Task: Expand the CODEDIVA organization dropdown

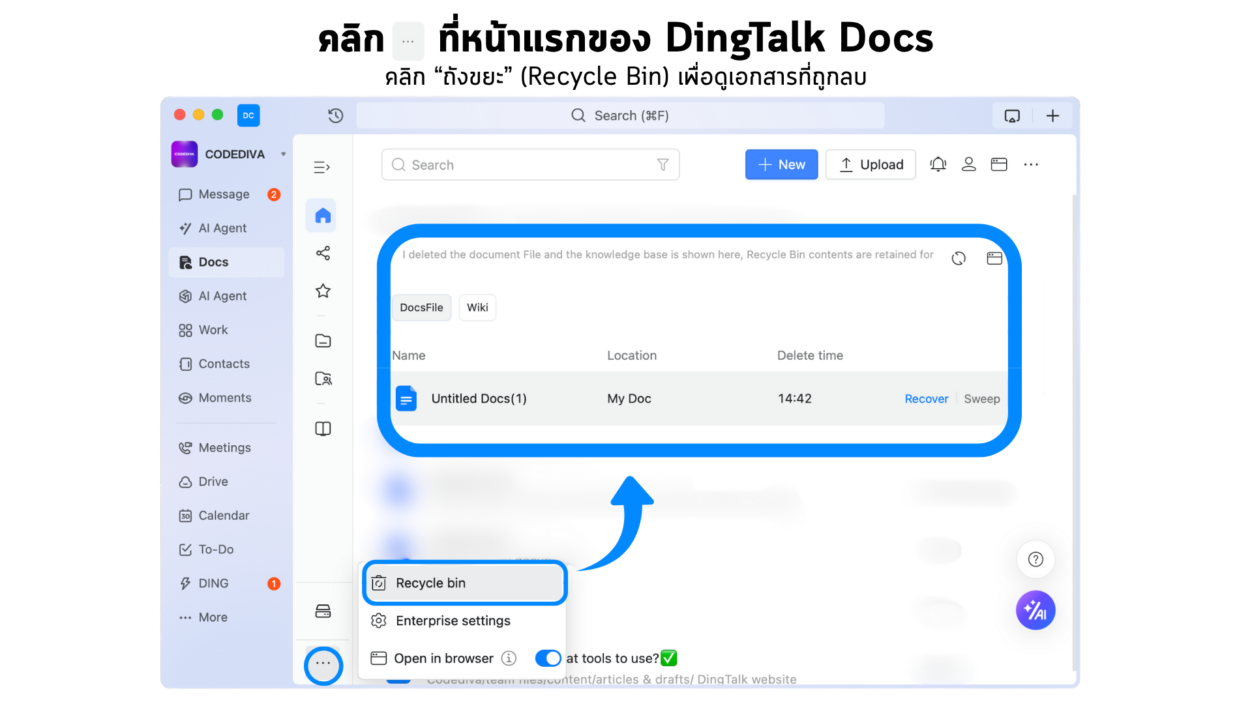Action: pyautogui.click(x=283, y=154)
